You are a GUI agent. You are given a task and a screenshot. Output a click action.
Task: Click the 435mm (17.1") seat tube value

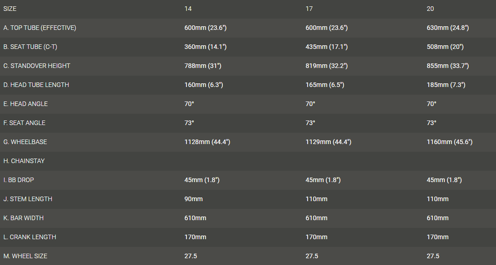pyautogui.click(x=327, y=47)
